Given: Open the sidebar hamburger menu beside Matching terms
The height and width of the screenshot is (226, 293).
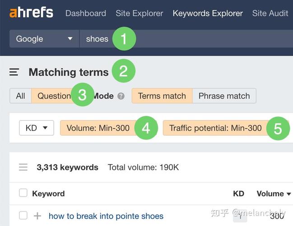Looking at the screenshot, I should tap(14, 72).
